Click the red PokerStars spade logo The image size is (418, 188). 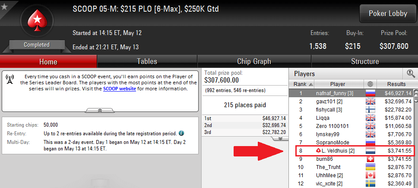(x=37, y=20)
